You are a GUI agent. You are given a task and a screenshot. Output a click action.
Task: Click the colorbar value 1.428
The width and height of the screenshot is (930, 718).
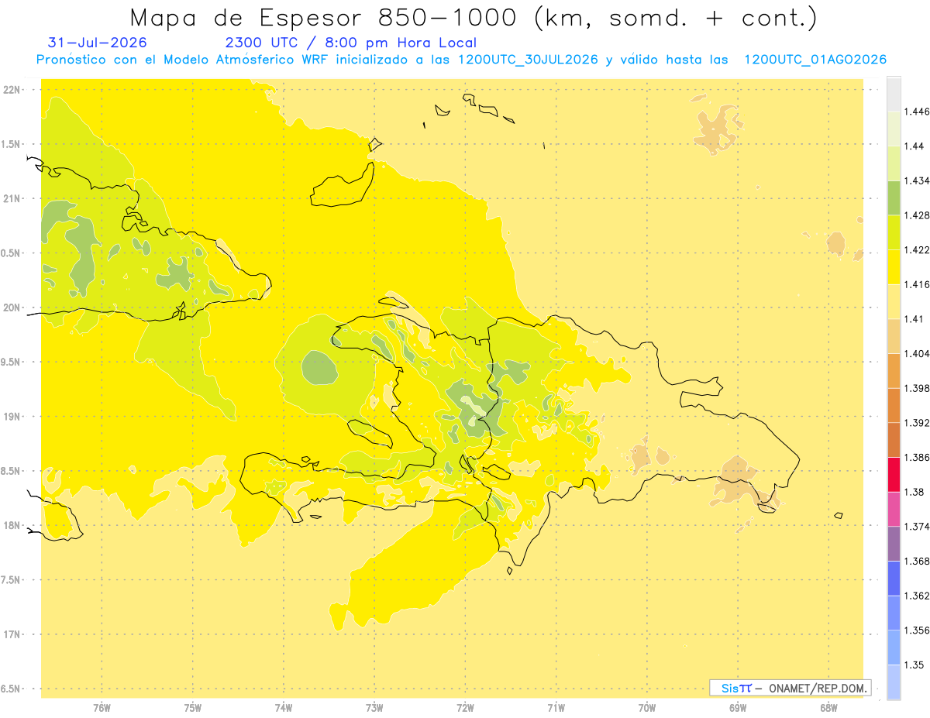pos(917,215)
